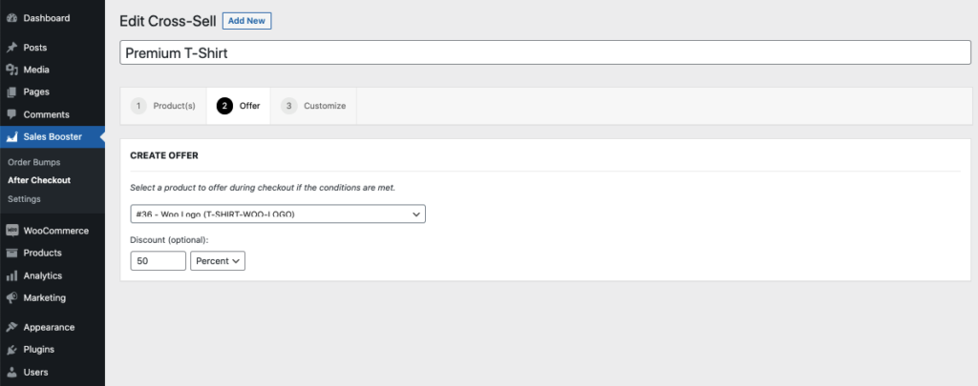This screenshot has height=386, width=978.
Task: Click the Edit Cross-Sell page heading
Action: pyautogui.click(x=168, y=21)
